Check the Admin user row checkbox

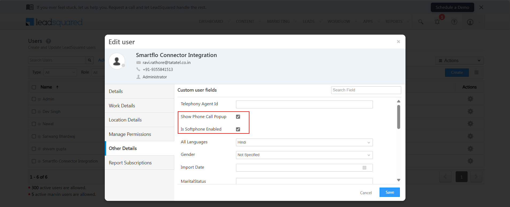34,99
